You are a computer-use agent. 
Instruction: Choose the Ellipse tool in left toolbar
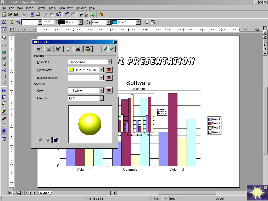[4, 58]
